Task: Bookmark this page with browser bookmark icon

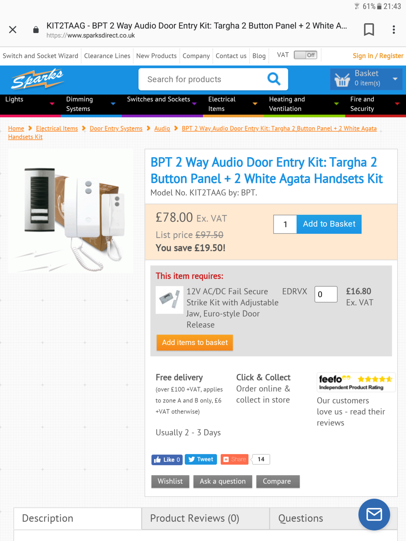Action: (369, 29)
